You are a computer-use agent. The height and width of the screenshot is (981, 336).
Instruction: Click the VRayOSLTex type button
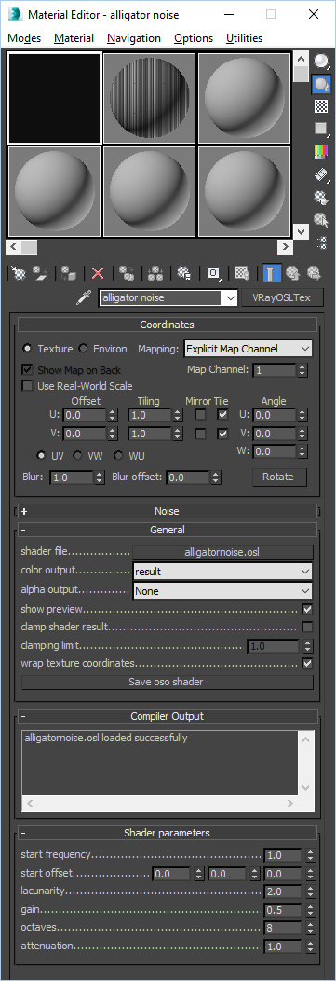click(x=282, y=297)
